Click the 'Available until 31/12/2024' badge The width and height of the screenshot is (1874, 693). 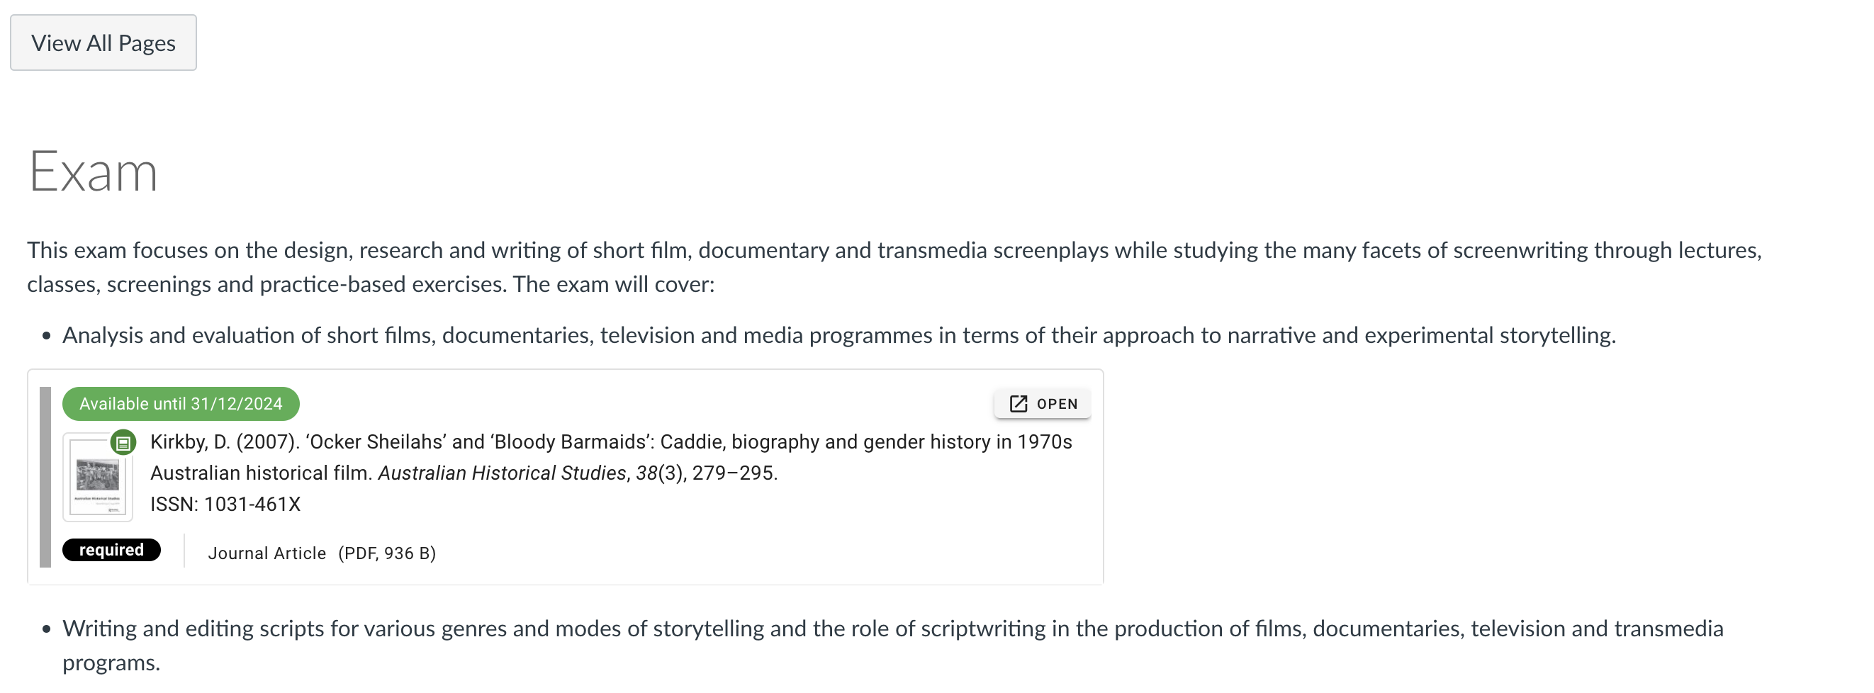(181, 404)
